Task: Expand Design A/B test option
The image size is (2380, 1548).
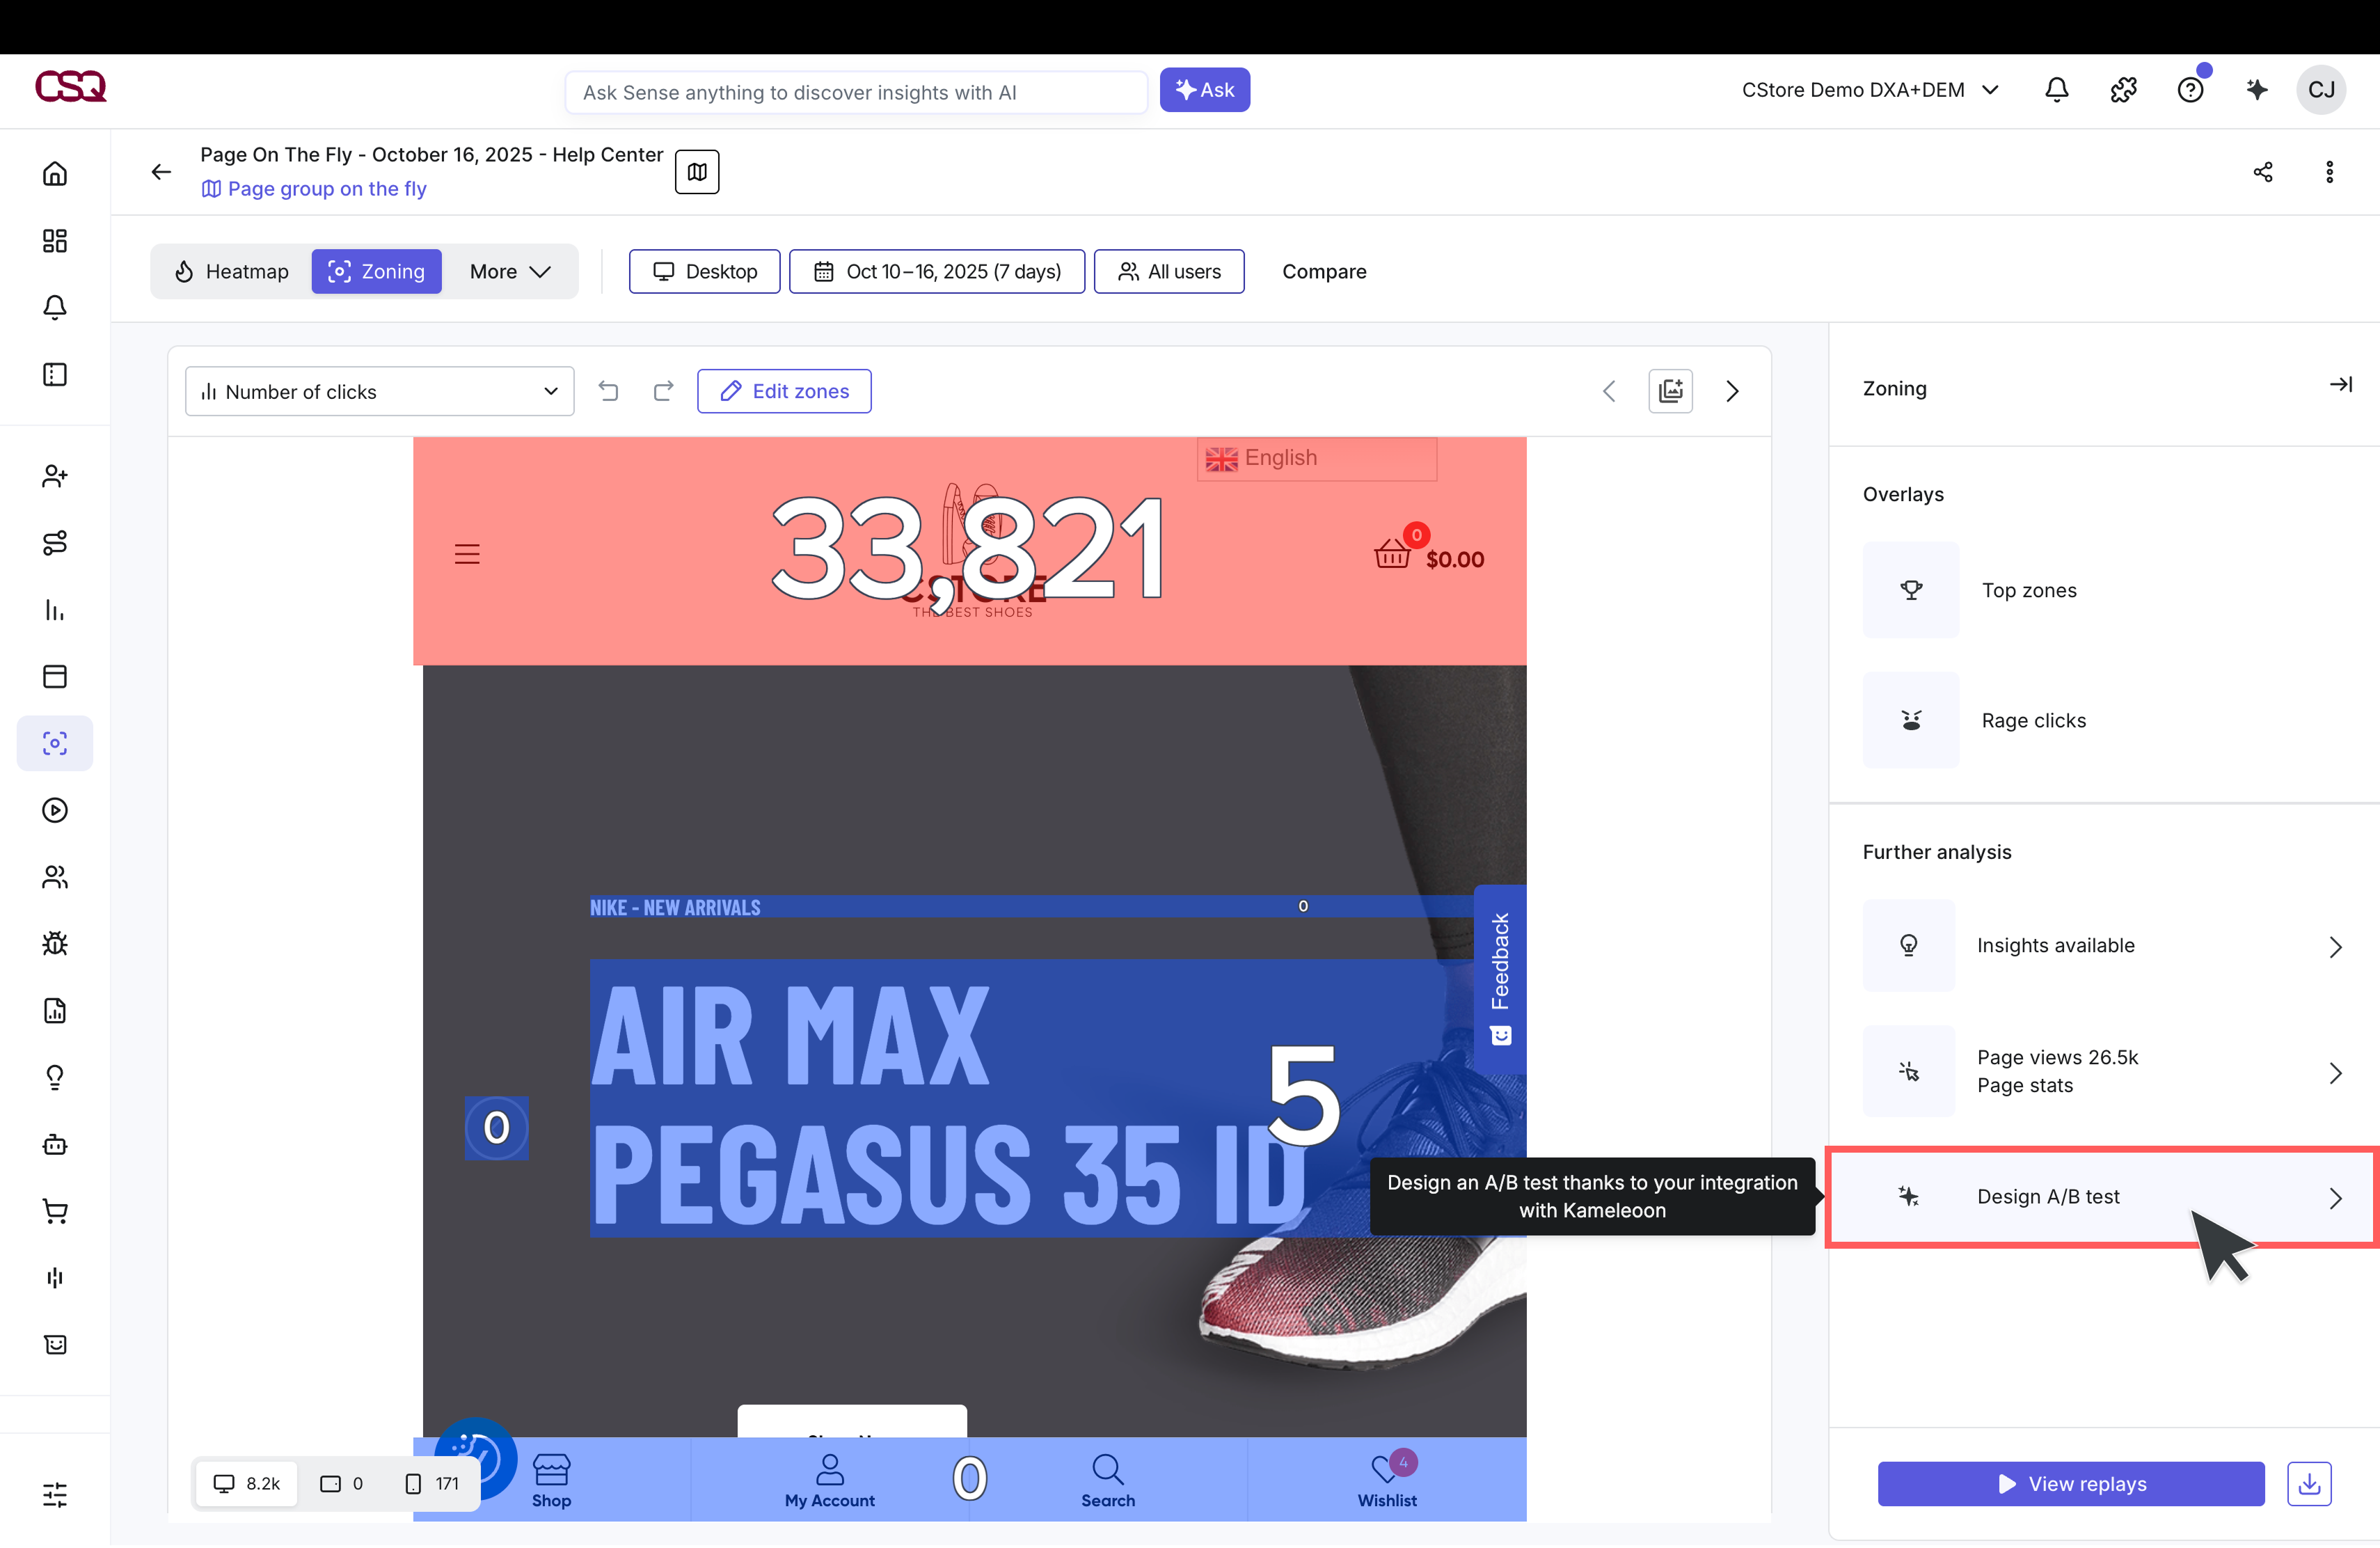Action: 2104,1198
